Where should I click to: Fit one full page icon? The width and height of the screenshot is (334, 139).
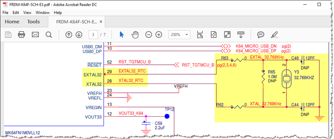(214, 34)
